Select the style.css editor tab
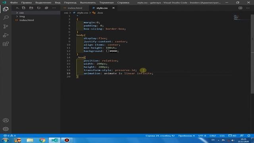This screenshot has width=254, height=143. 102,8
